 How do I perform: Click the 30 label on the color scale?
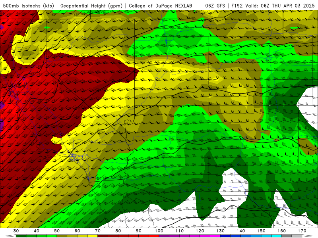(x=16, y=231)
